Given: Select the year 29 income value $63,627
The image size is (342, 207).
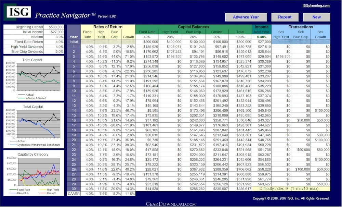Looking at the screenshot, I should click(x=262, y=184).
